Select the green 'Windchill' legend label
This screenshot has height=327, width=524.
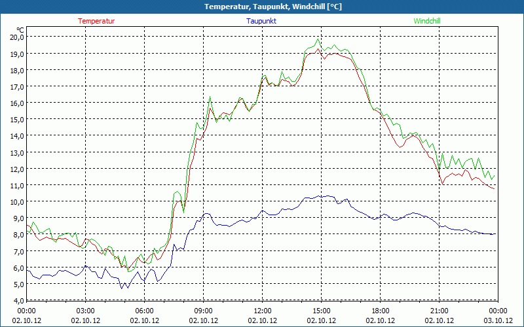pyautogui.click(x=427, y=21)
